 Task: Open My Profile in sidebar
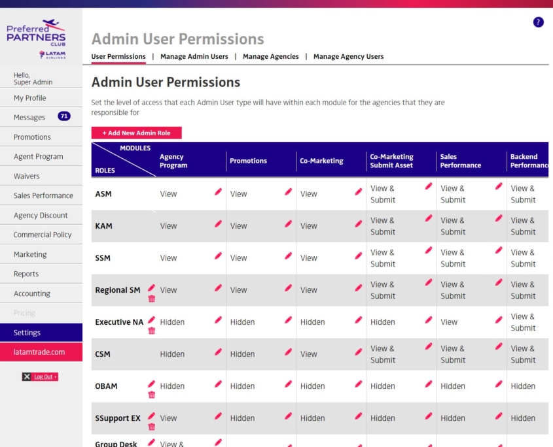tap(41, 98)
